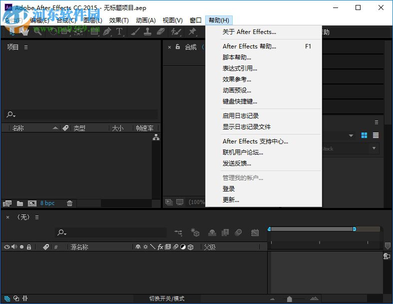Close the (无) timeline panel tab
The height and width of the screenshot is (304, 393).
[8, 217]
